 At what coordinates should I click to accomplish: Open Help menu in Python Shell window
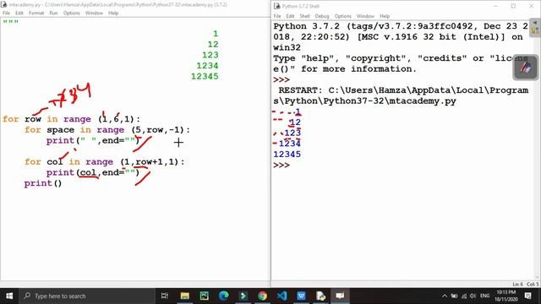click(385, 16)
